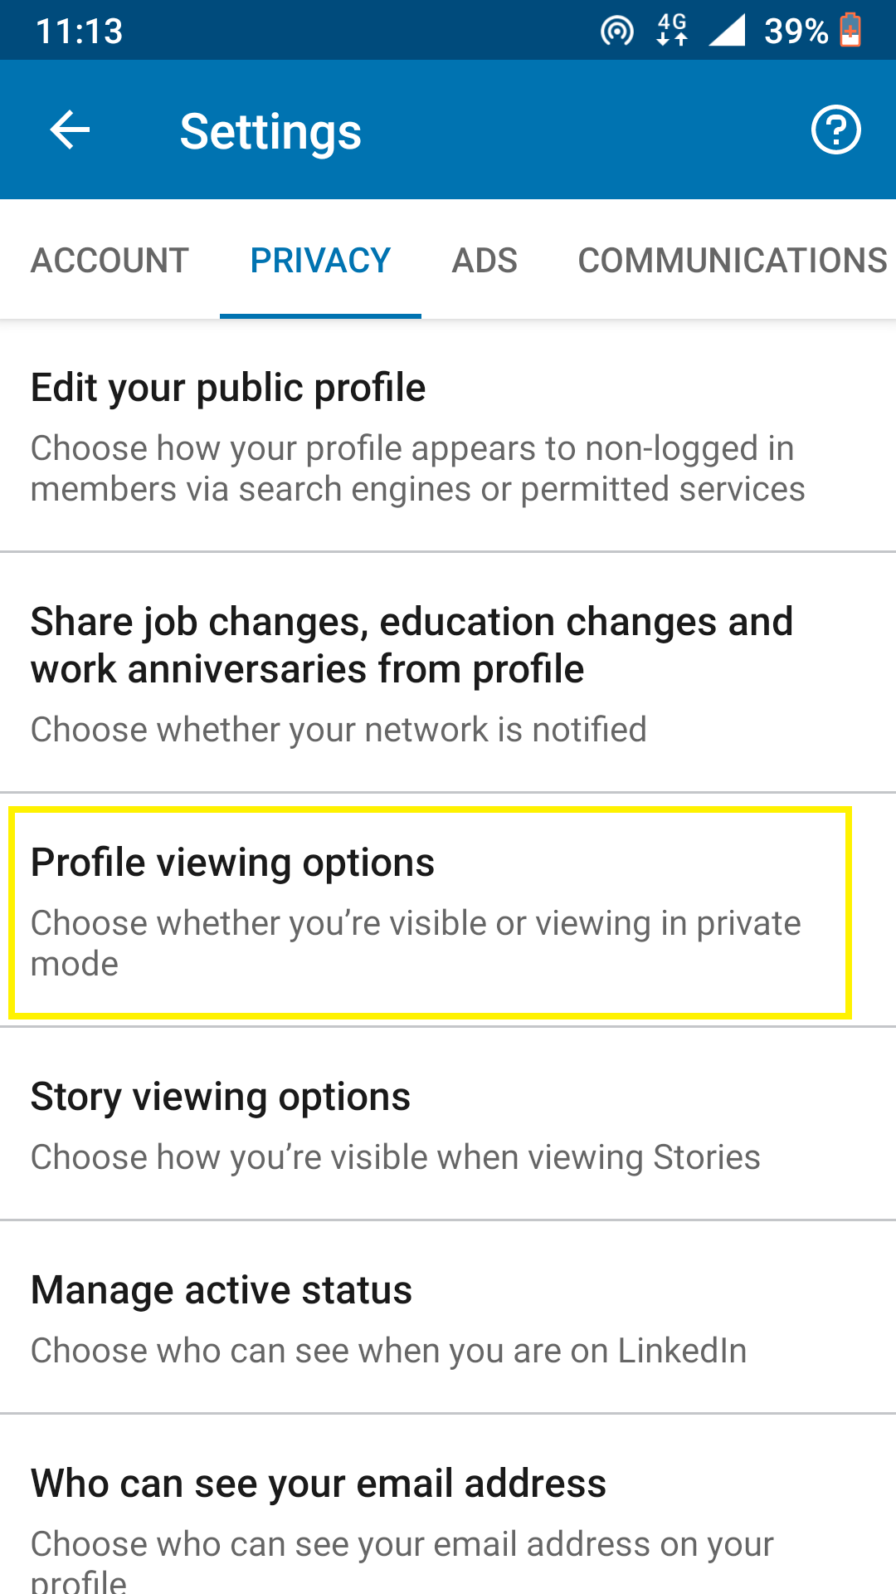This screenshot has width=896, height=1594.
Task: Open the help question mark icon
Action: (835, 130)
